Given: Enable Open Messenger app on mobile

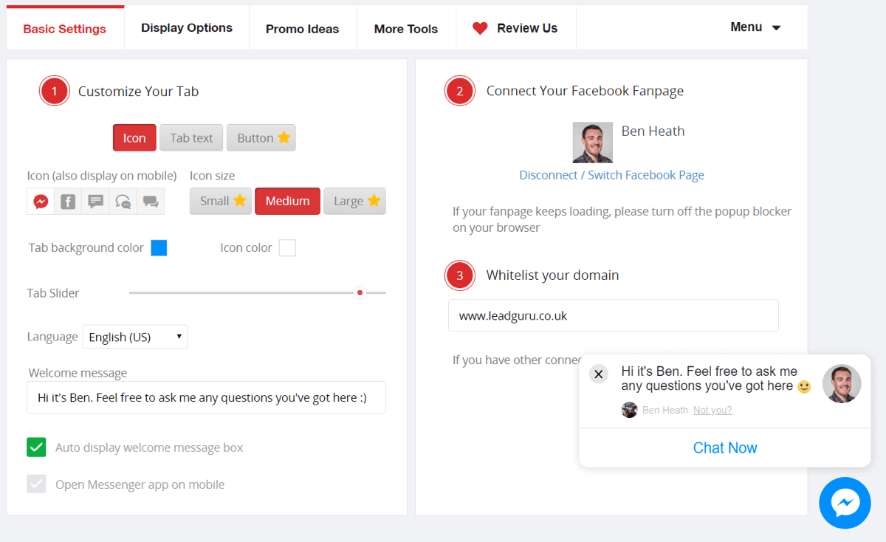Looking at the screenshot, I should (36, 484).
